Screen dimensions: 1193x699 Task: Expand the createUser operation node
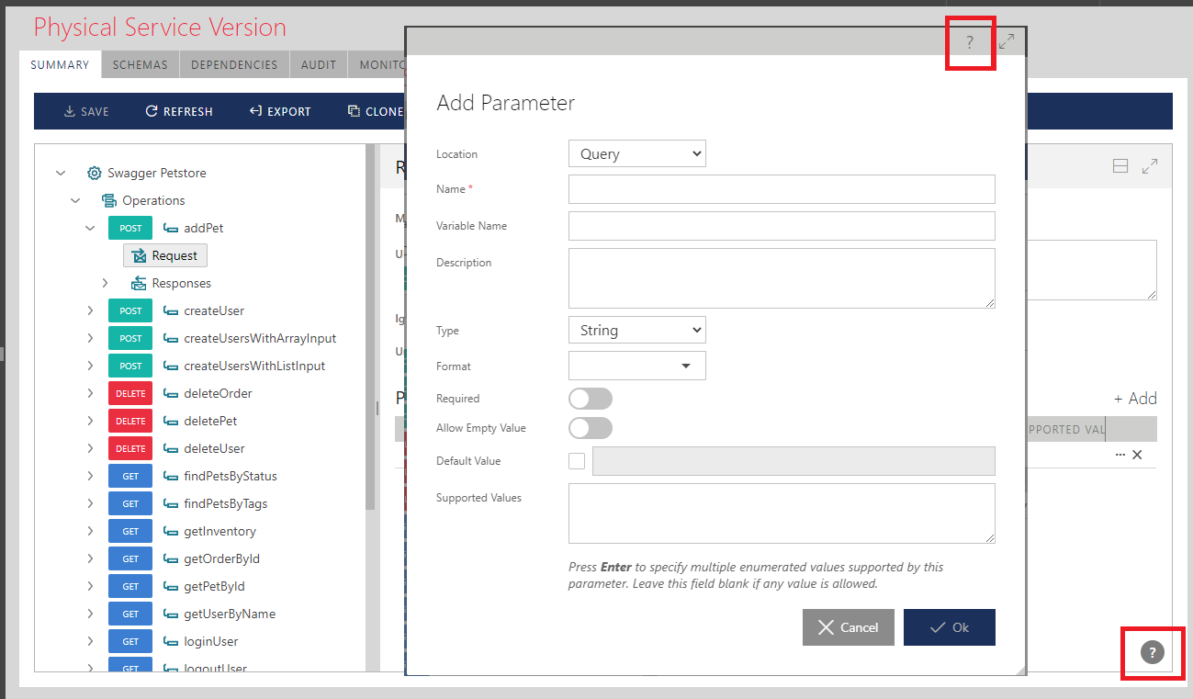tap(90, 310)
